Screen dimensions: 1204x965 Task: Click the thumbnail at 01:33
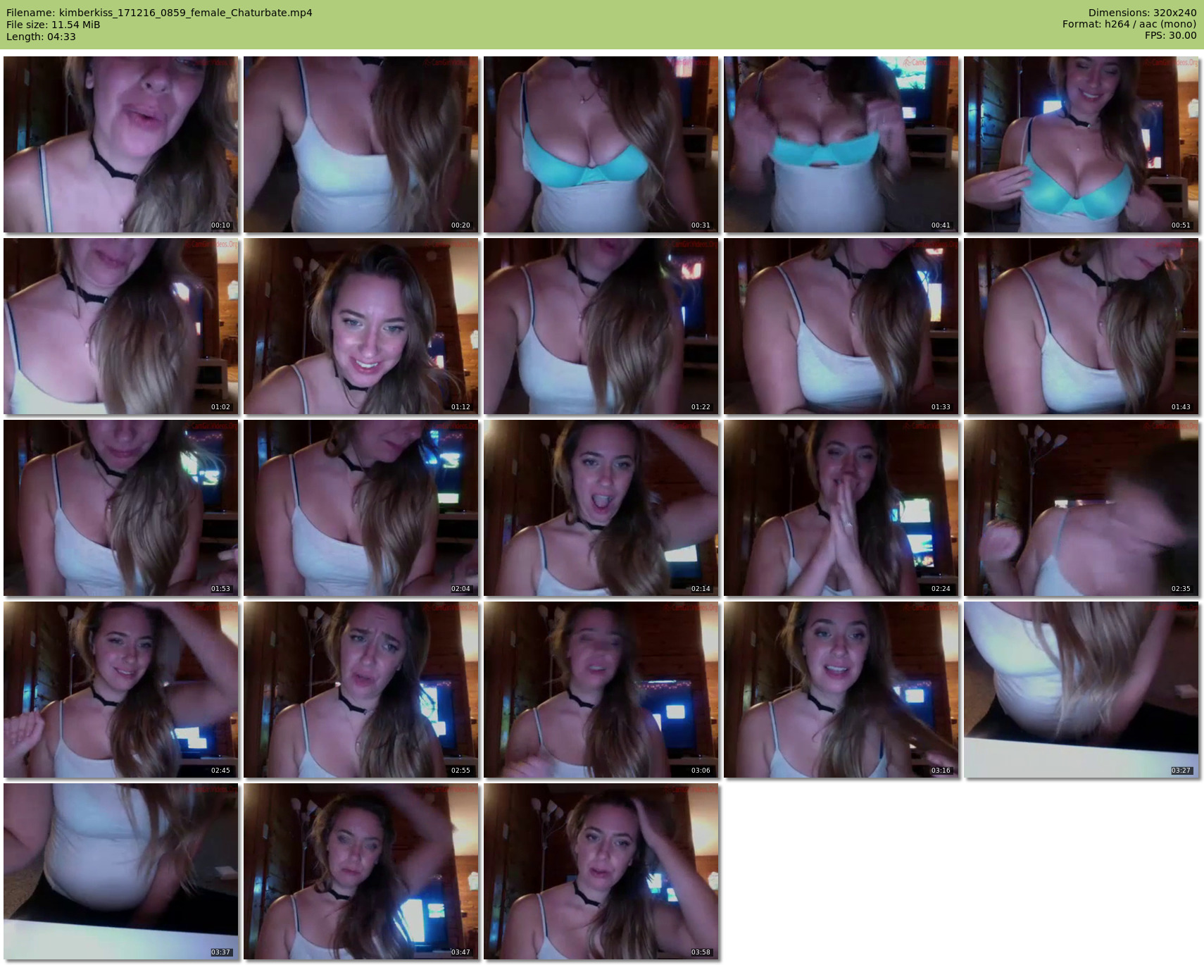(x=841, y=326)
